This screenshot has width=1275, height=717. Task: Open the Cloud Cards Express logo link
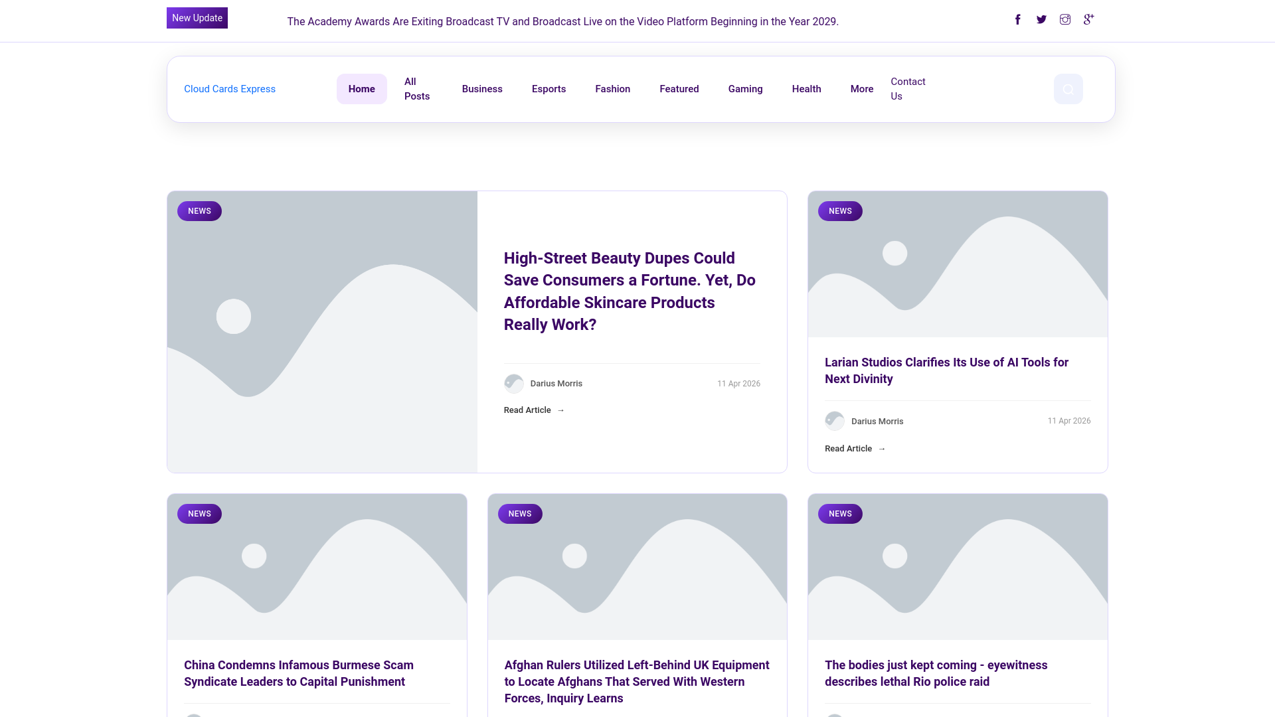[230, 89]
